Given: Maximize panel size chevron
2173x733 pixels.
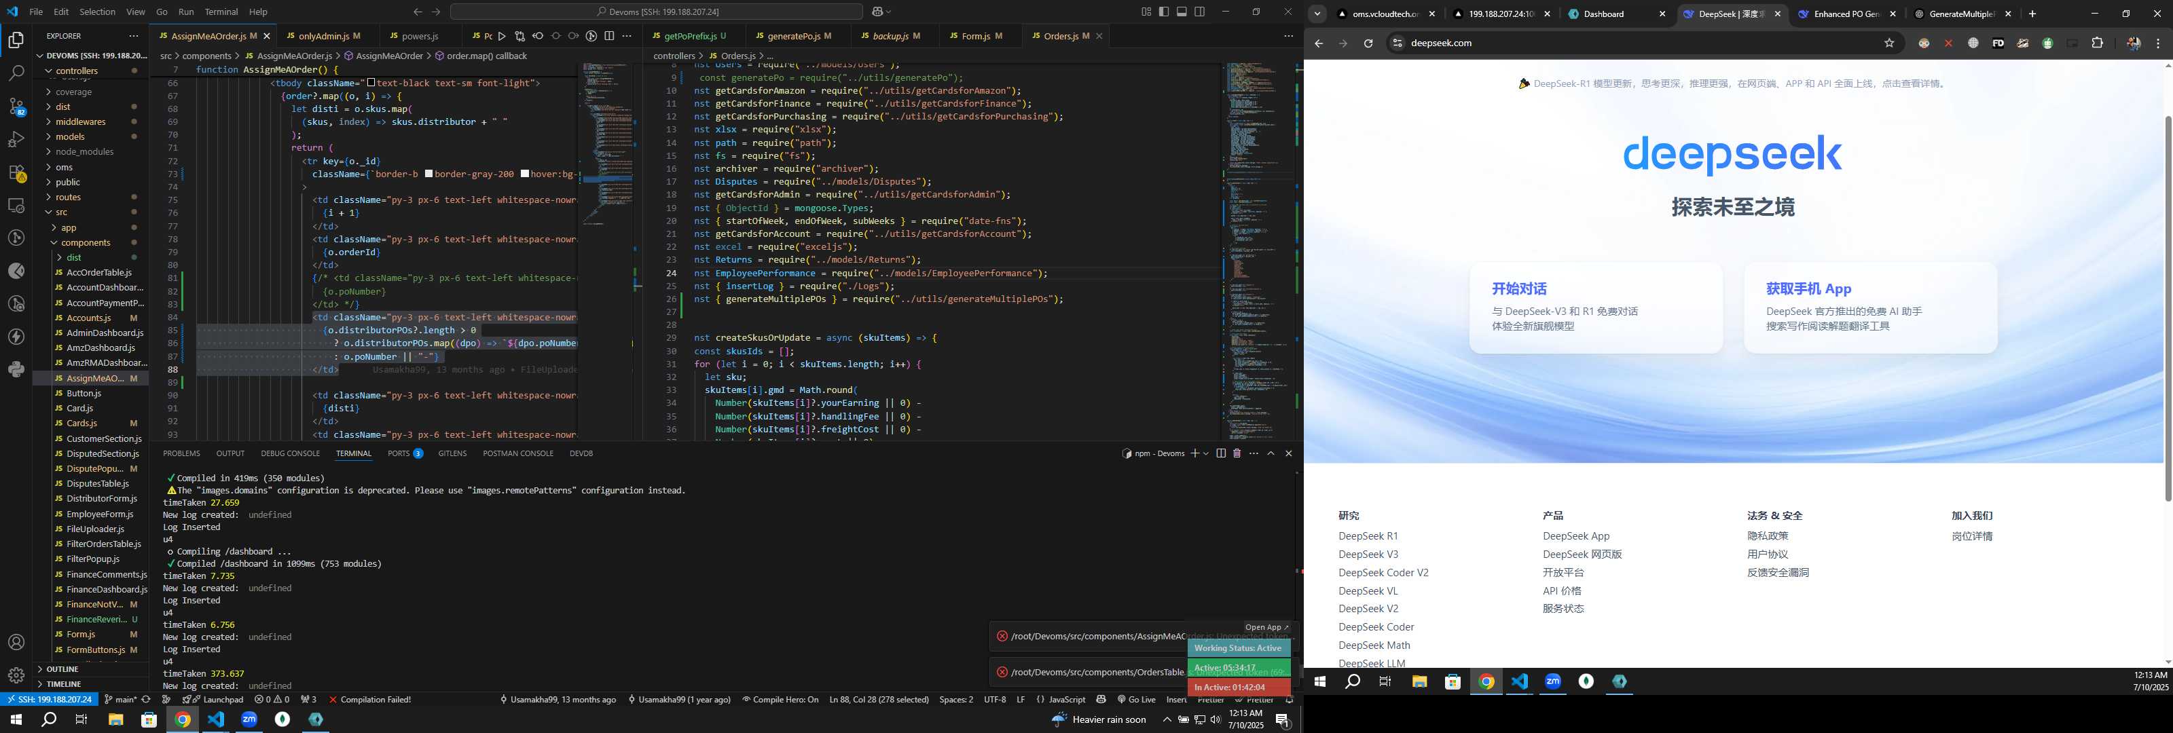Looking at the screenshot, I should pos(1271,454).
